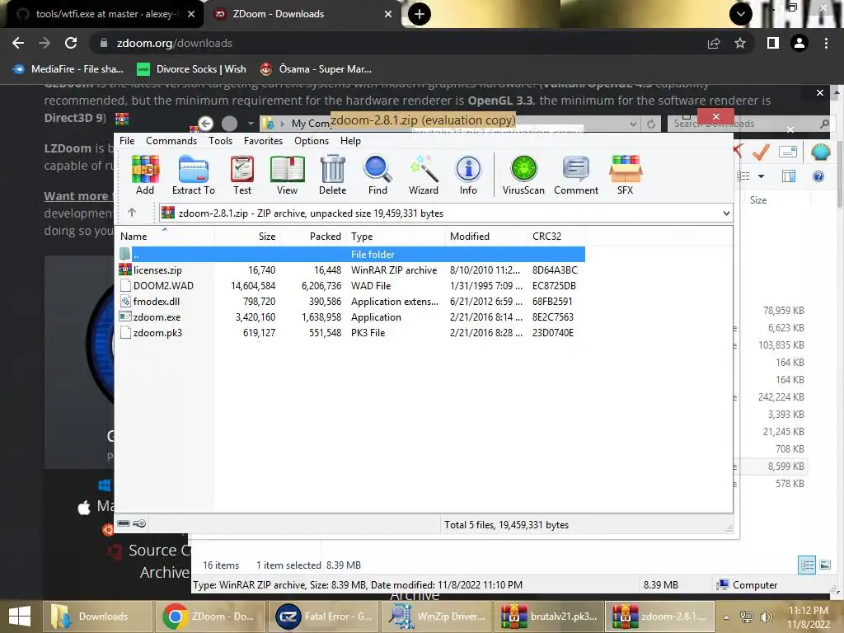Select zdoom.exe in the file list
Image resolution: width=844 pixels, height=633 pixels.
tap(351, 316)
